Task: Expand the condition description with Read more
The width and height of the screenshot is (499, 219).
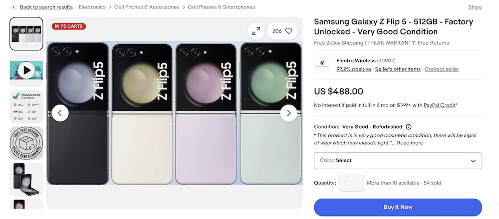Action: 410,143
